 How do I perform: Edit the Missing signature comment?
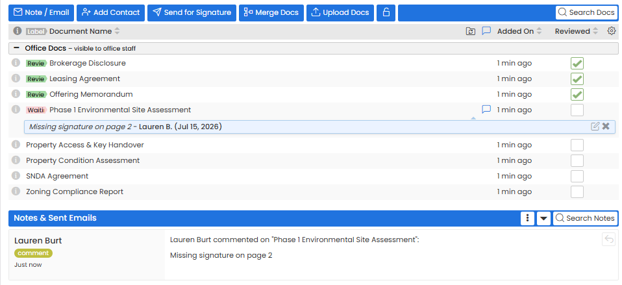point(595,127)
